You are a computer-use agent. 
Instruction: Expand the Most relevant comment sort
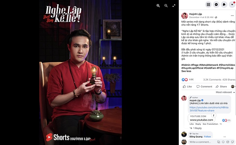point(225,92)
